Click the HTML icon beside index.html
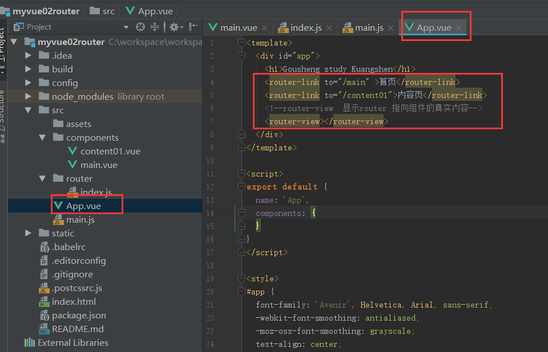The image size is (548, 352). pos(44,302)
